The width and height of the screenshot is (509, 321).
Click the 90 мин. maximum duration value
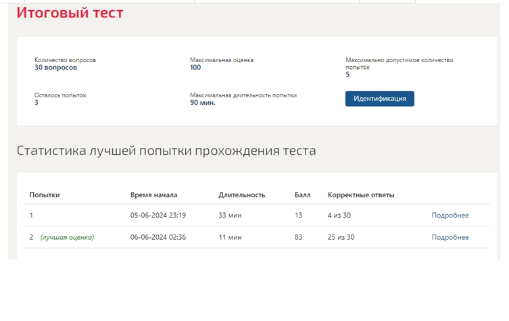203,103
